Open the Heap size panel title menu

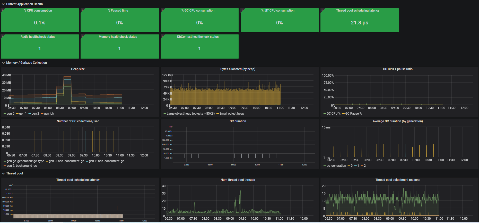[x=78, y=69]
